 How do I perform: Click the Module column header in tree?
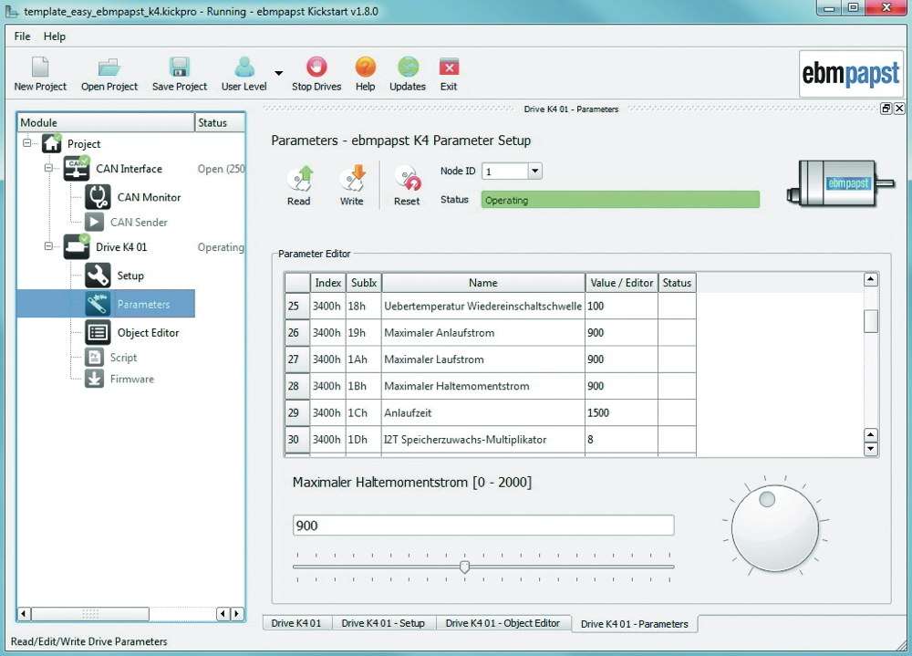pyautogui.click(x=106, y=123)
